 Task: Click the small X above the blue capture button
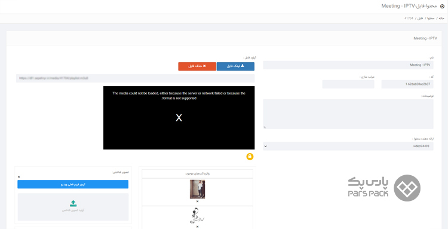coord(19,176)
